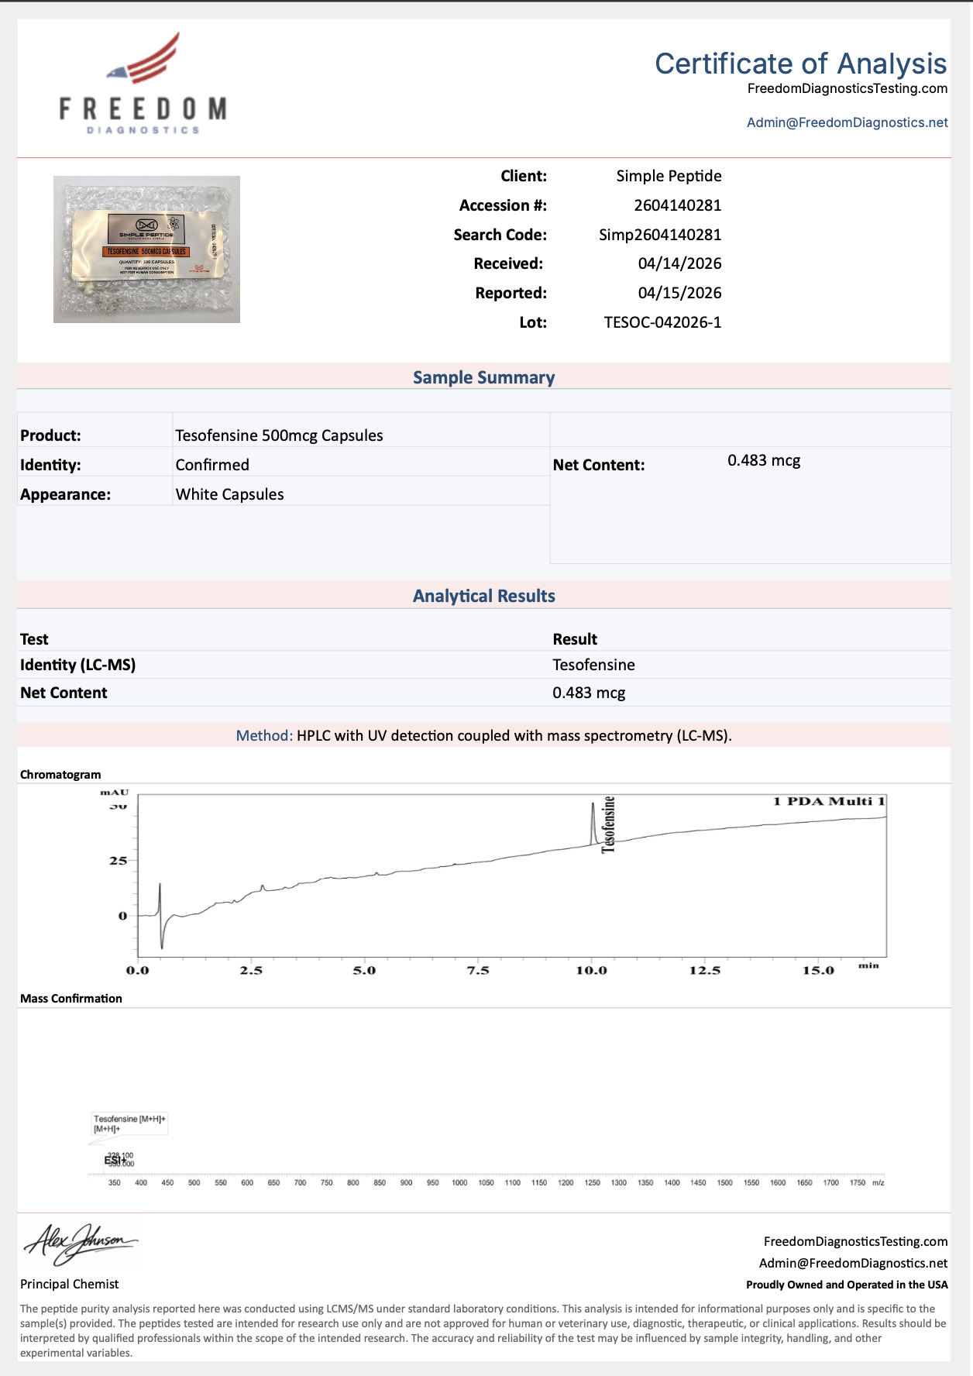973x1376 pixels.
Task: Click the Sample Summary section header
Action: click(x=483, y=377)
